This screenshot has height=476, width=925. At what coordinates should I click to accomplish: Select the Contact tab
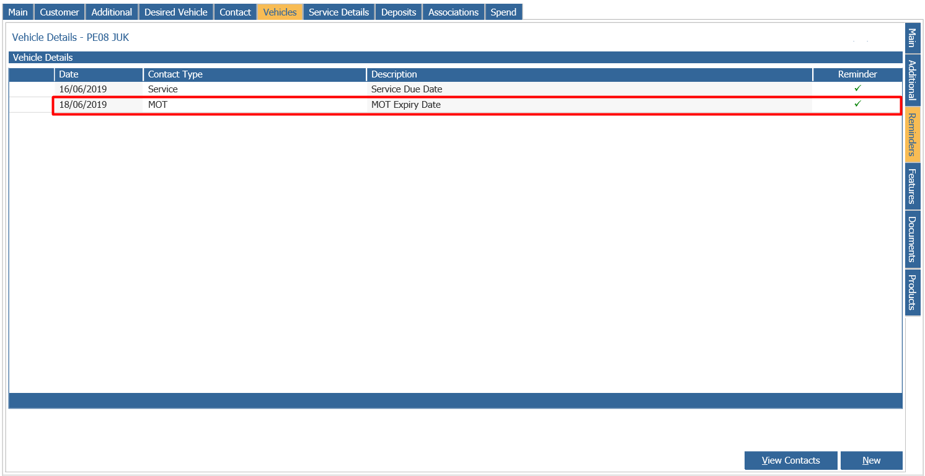pyautogui.click(x=235, y=12)
